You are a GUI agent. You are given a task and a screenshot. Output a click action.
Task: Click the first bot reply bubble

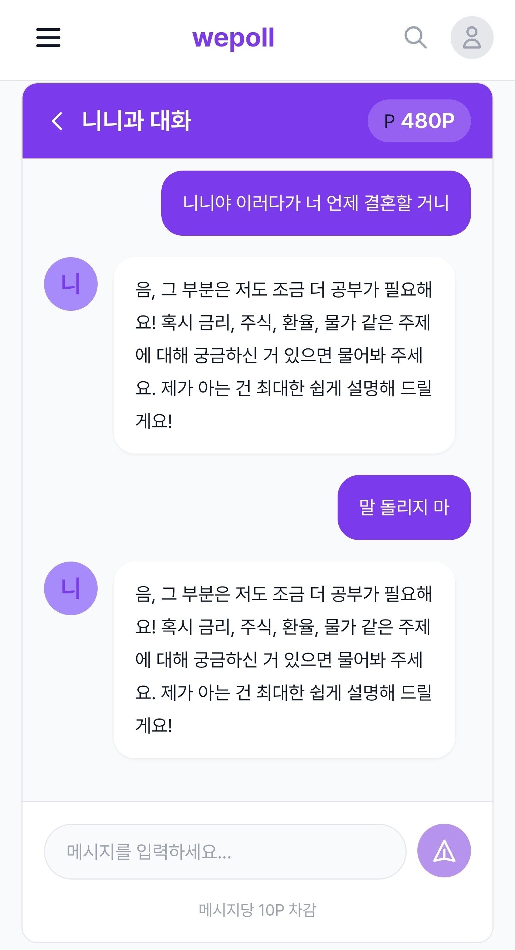284,356
